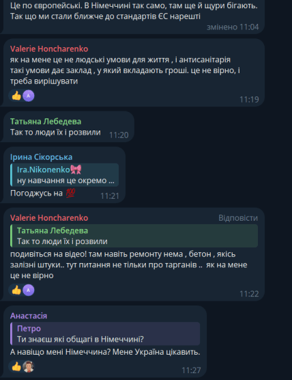
Task: Click purple avatar next to 11:19 reaction
Action: point(29,96)
